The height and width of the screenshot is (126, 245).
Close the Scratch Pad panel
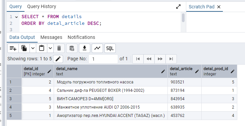pyautogui.click(x=219, y=7)
